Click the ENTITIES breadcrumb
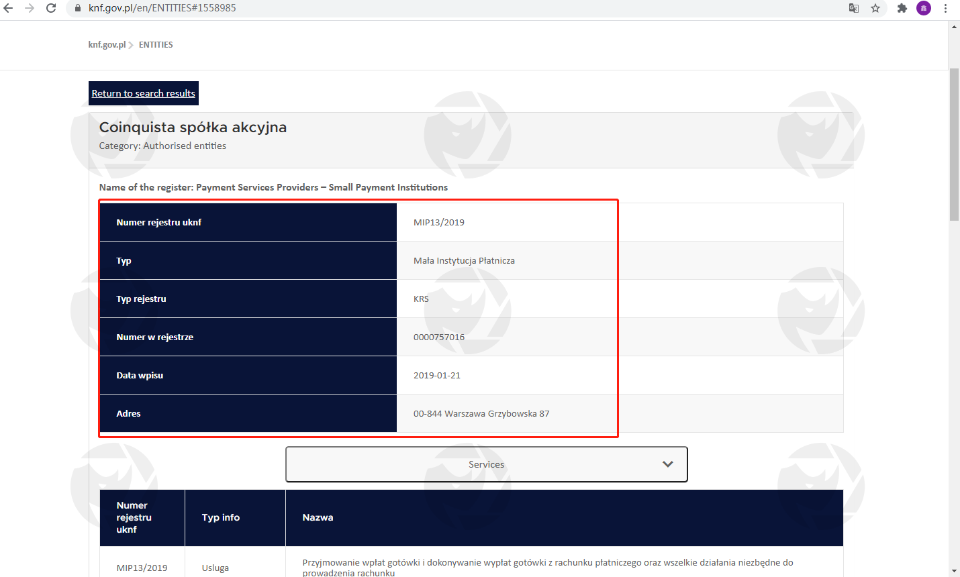960x577 pixels. tap(156, 45)
